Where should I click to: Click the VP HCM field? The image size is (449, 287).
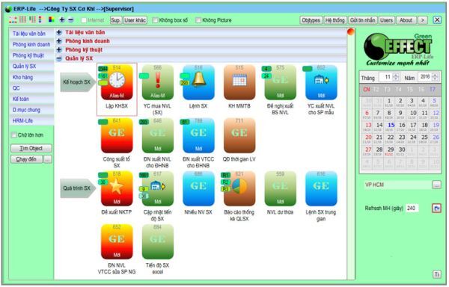coord(397,185)
